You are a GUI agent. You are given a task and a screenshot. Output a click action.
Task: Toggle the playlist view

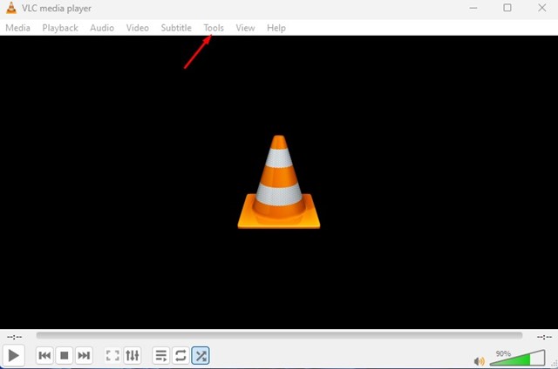coord(160,355)
